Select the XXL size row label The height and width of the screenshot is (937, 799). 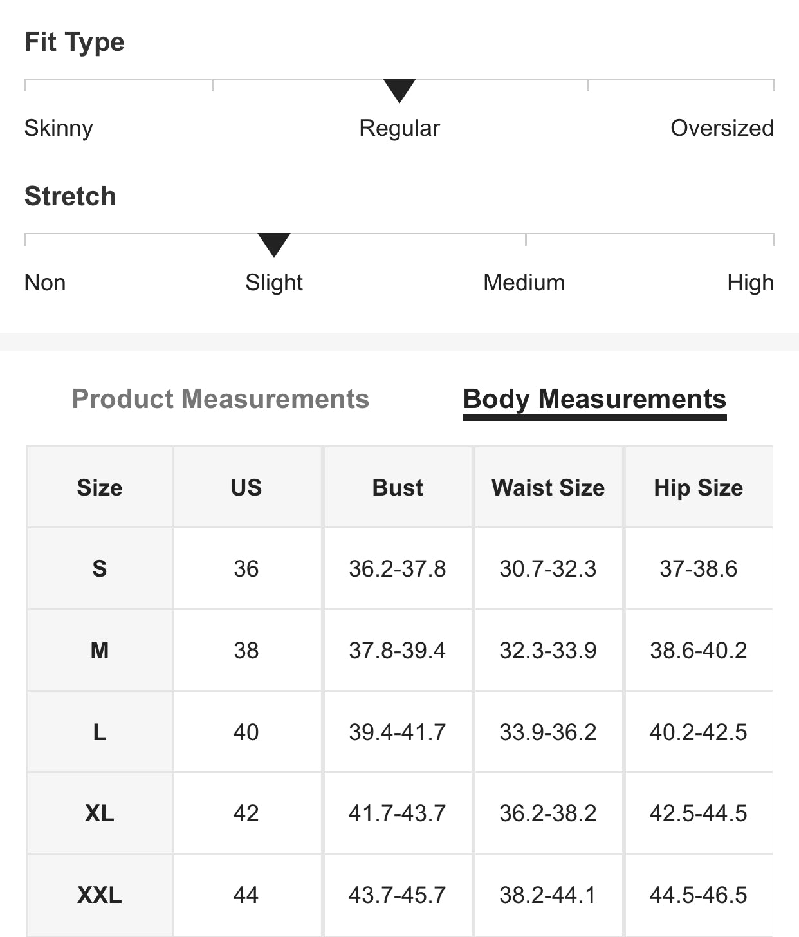(100, 895)
